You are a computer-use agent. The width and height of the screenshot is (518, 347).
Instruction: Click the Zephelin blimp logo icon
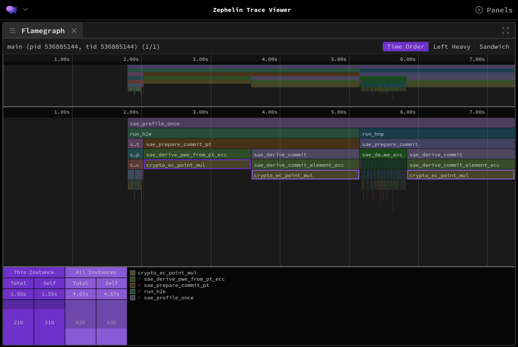(11, 10)
